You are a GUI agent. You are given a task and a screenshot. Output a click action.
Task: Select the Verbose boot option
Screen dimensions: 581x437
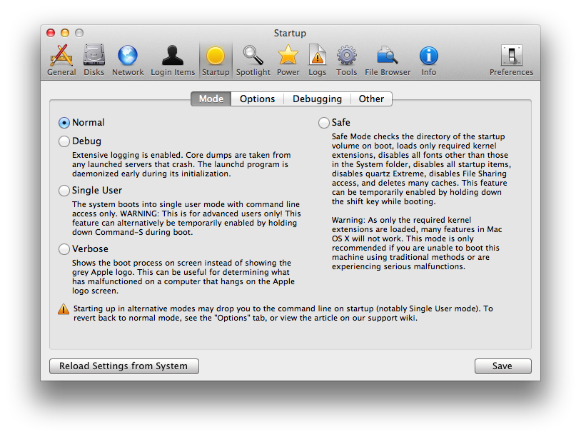point(65,249)
